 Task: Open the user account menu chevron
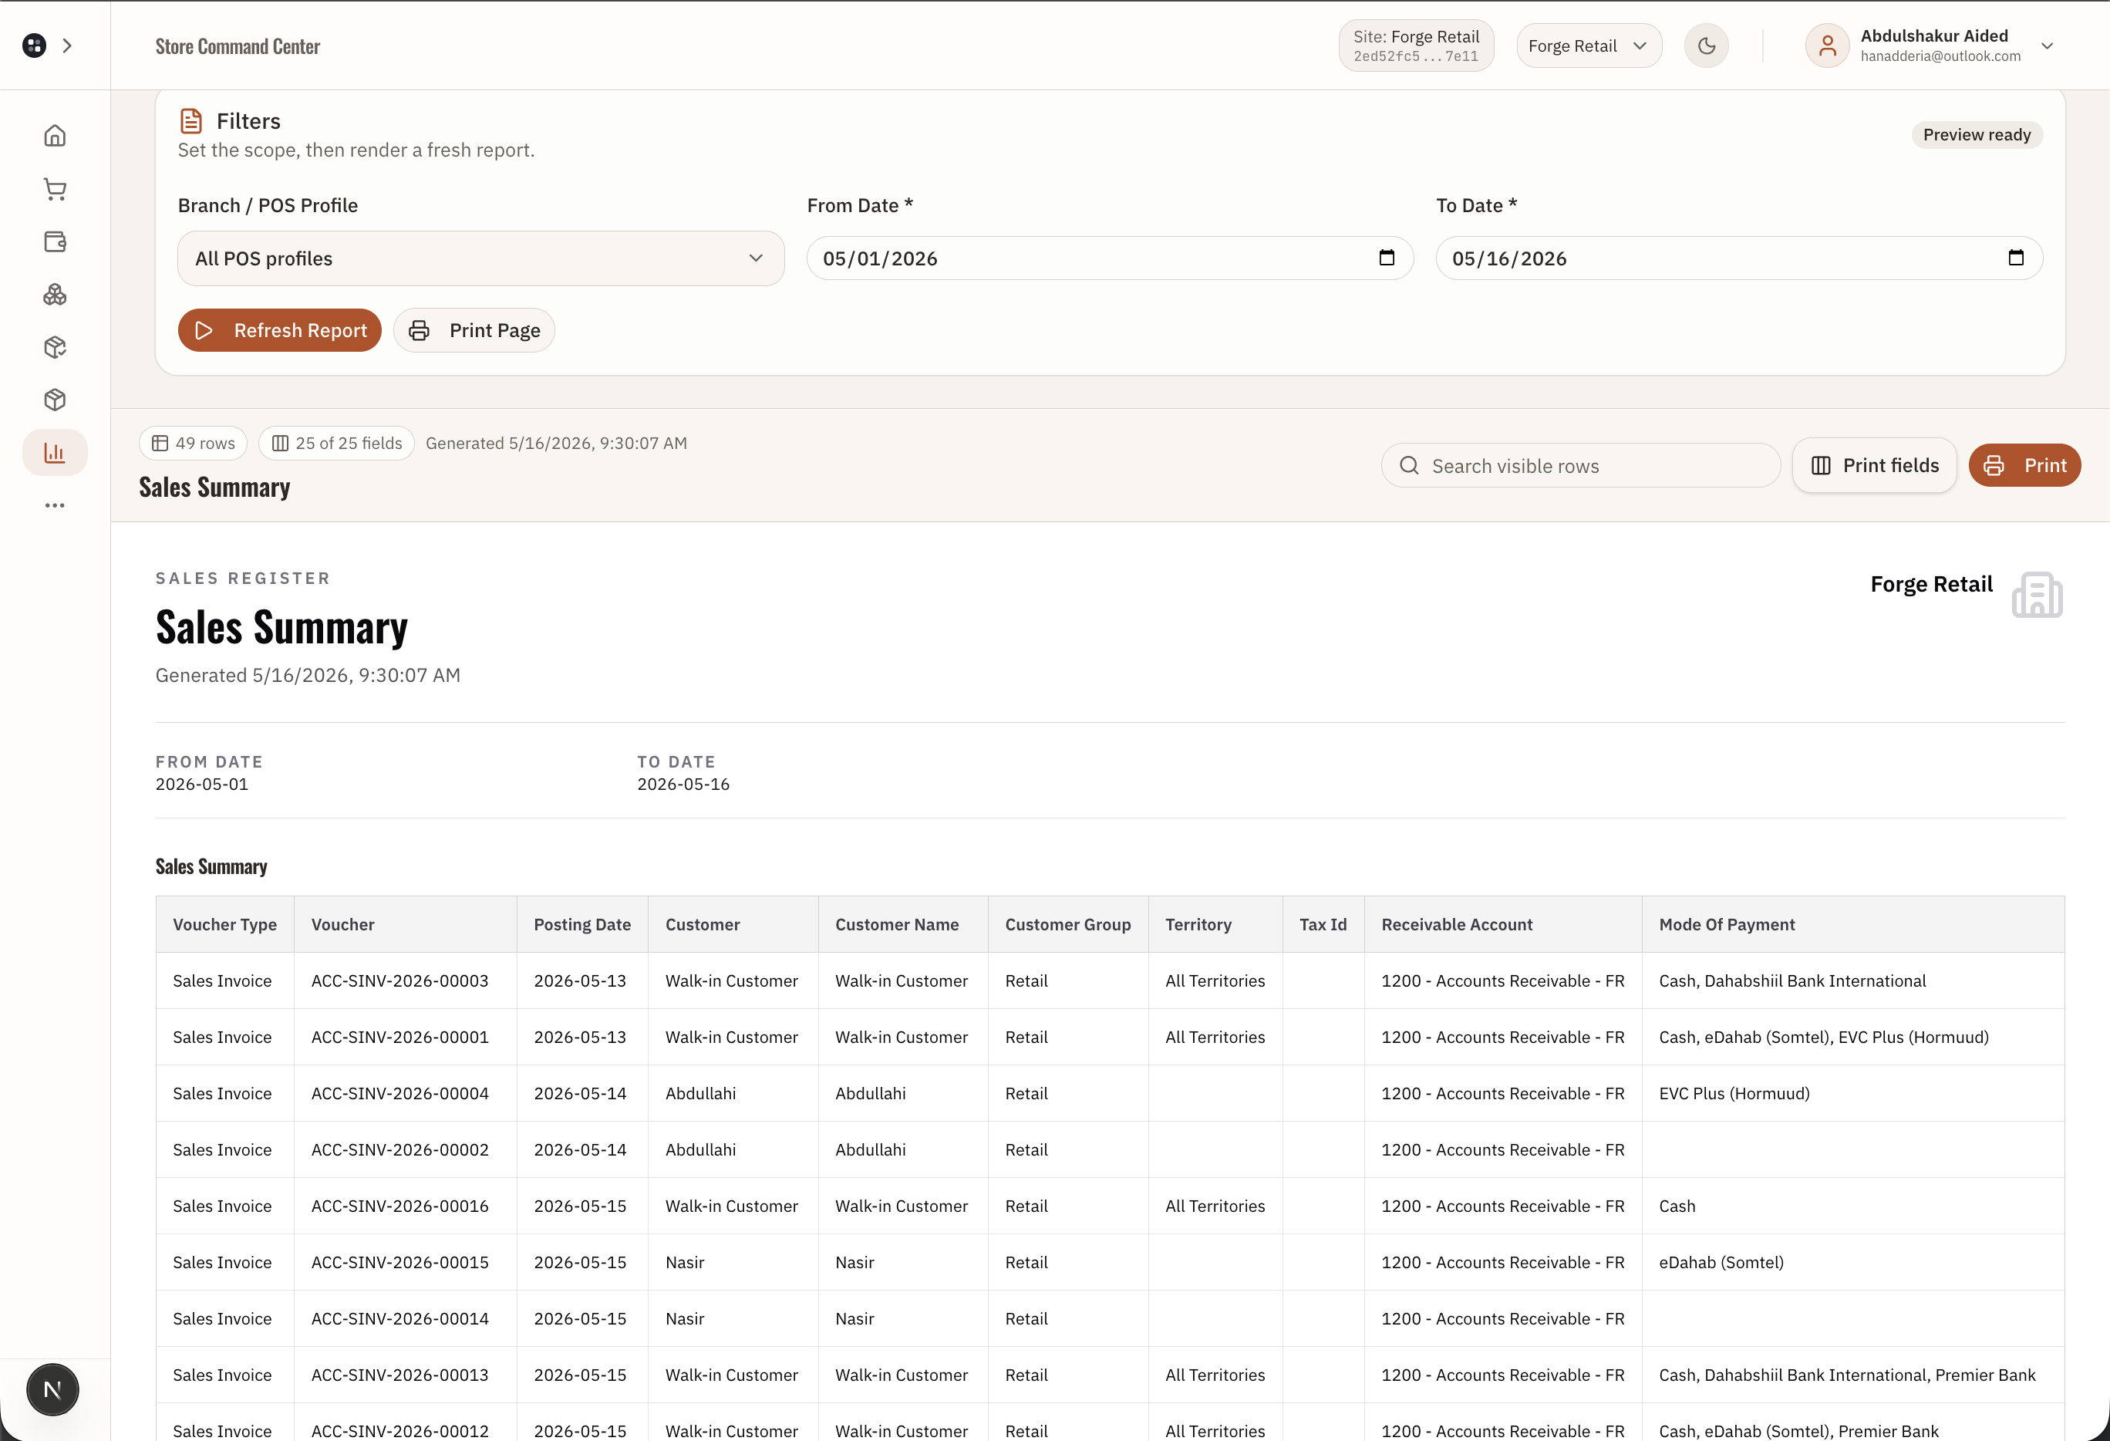coord(2047,46)
